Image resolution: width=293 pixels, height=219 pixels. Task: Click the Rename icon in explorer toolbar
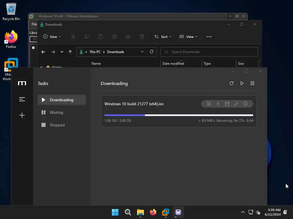pos(114,37)
